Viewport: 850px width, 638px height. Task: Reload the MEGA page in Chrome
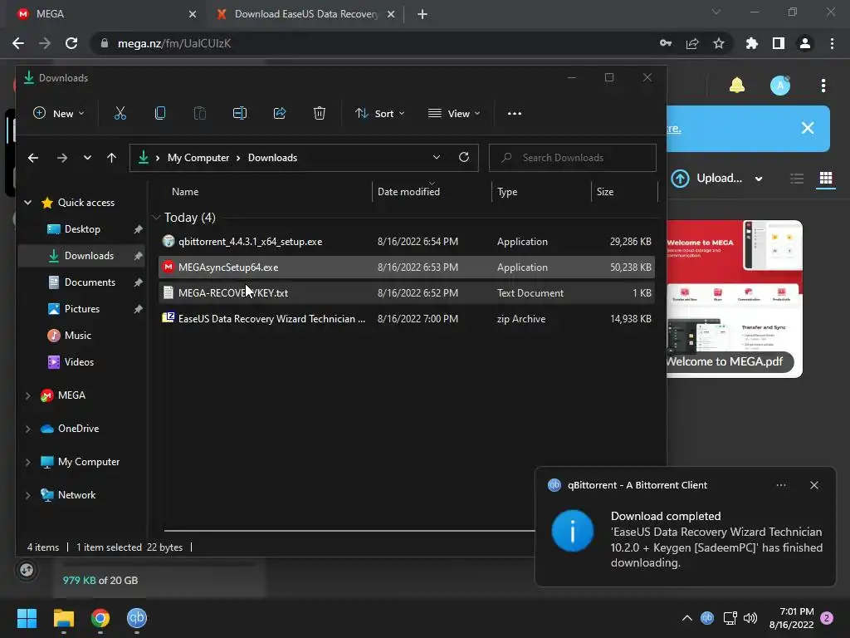tap(71, 43)
